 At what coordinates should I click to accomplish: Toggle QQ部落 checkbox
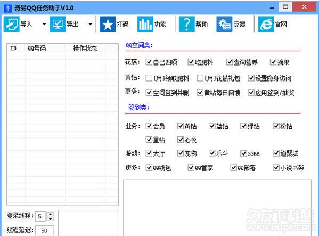click(x=233, y=168)
